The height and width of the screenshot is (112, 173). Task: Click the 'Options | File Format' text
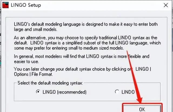tap(33, 74)
